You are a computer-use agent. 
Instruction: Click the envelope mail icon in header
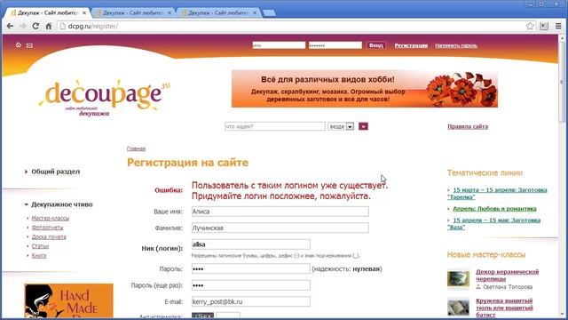click(x=29, y=45)
